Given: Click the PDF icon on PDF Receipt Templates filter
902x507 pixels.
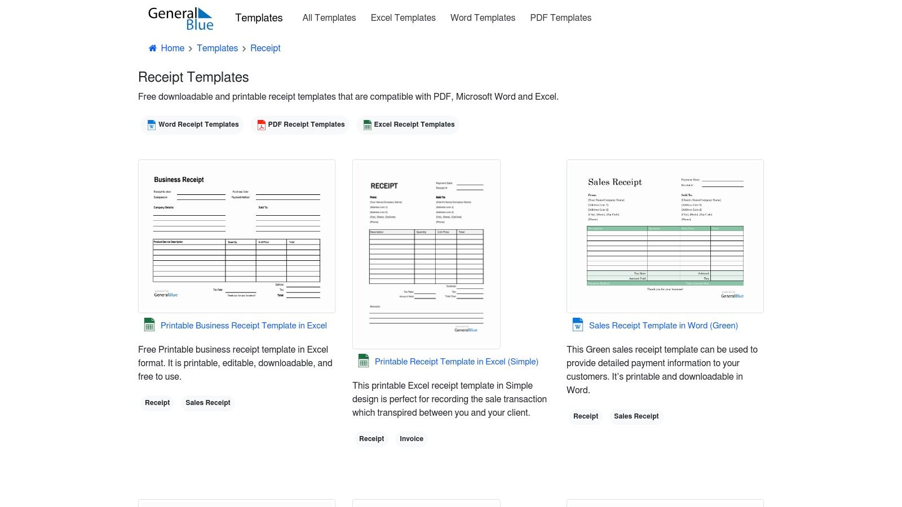Looking at the screenshot, I should click(x=262, y=124).
